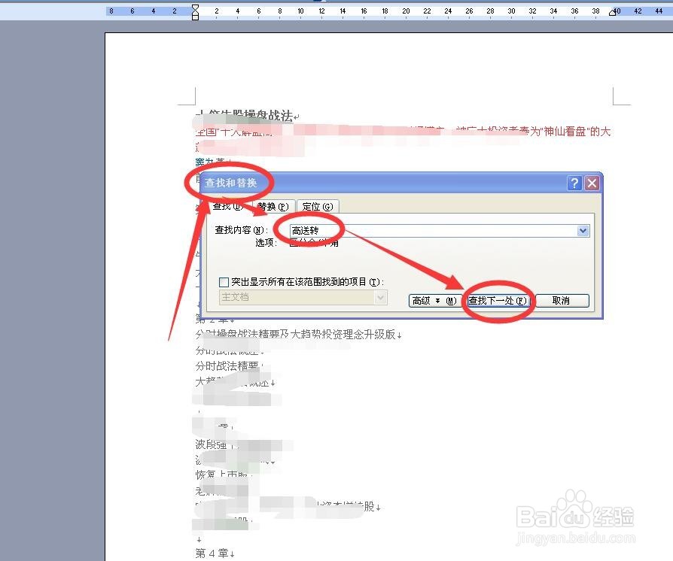The height and width of the screenshot is (561, 673).
Task: Click the document line 第 4 章
Action: pyautogui.click(x=215, y=553)
